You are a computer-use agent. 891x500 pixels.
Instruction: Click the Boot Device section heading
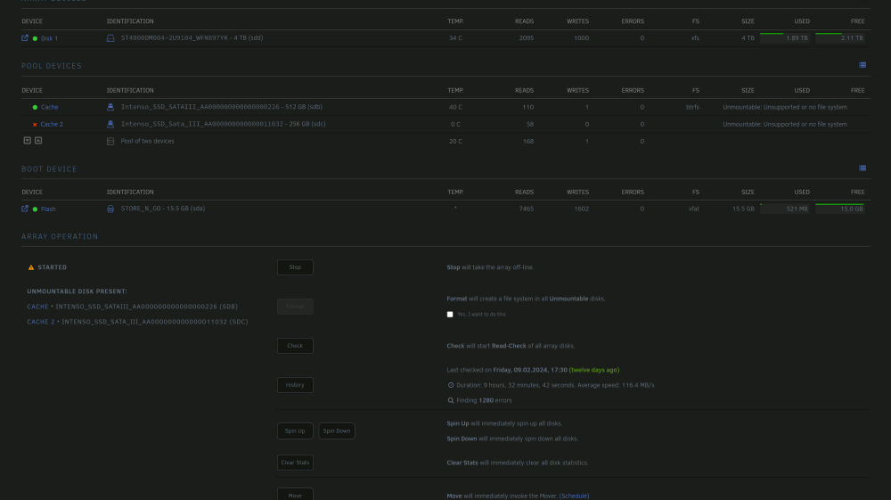point(49,169)
